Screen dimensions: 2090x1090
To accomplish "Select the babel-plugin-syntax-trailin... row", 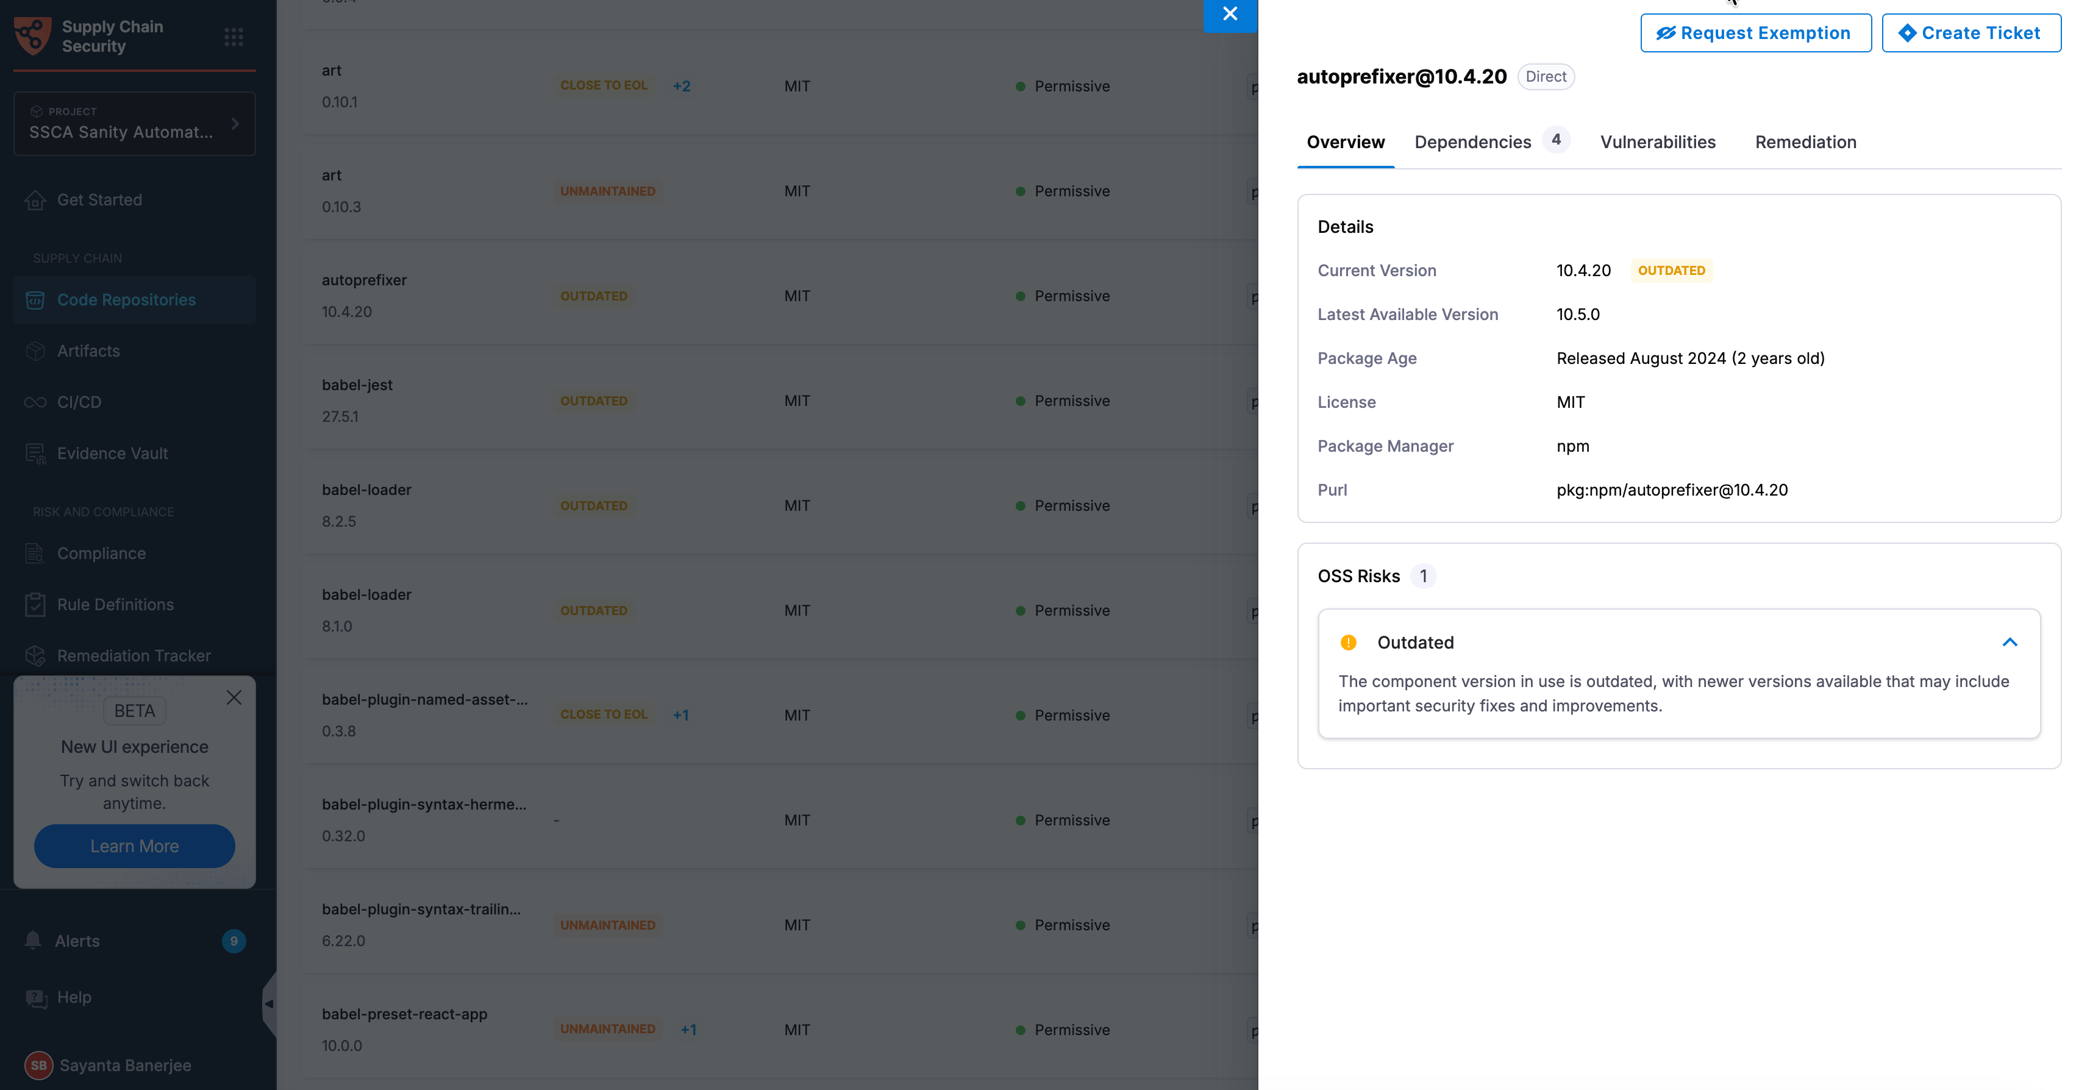I will [x=780, y=925].
